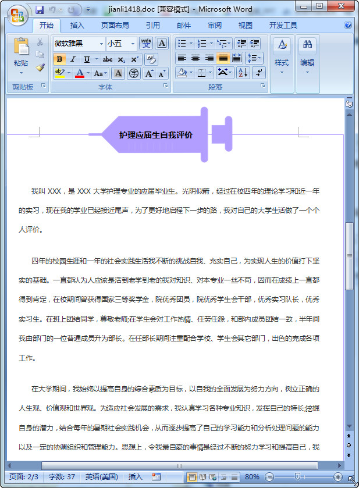Switch to the 页面布局 ribbon tab

115,26
